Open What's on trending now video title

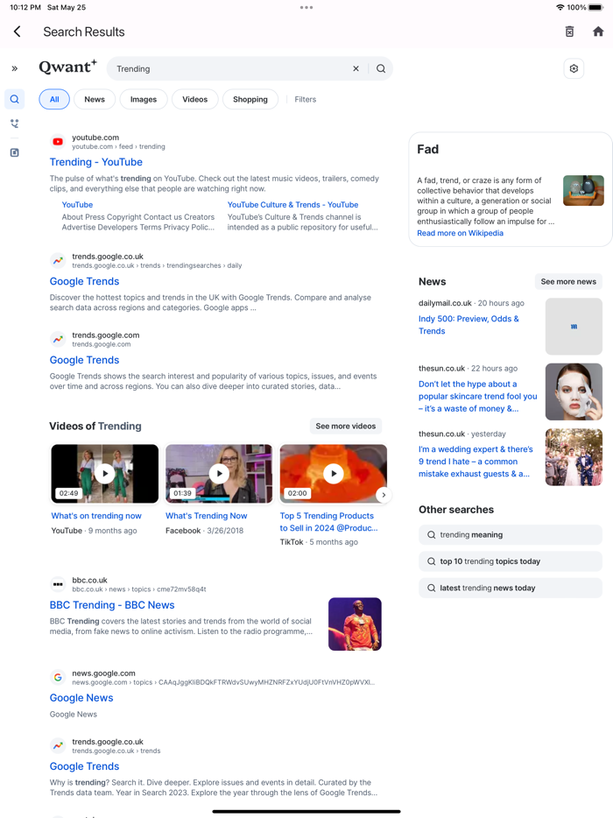pyautogui.click(x=96, y=516)
